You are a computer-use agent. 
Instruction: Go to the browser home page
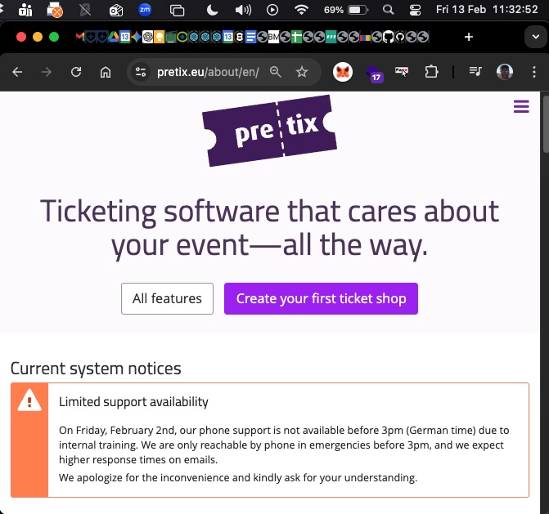pyautogui.click(x=106, y=72)
